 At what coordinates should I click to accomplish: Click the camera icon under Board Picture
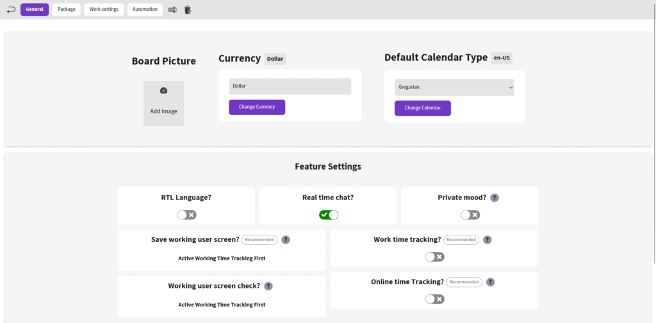[x=163, y=91]
